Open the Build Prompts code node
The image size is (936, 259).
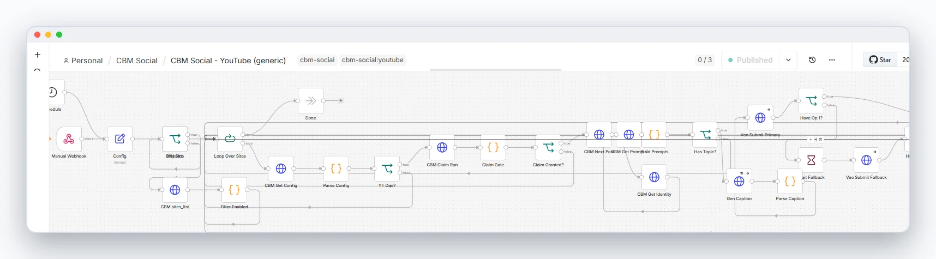pyautogui.click(x=654, y=135)
